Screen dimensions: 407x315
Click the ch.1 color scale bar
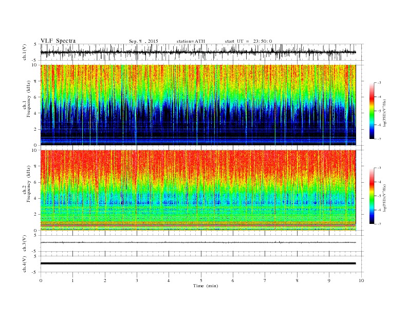click(372, 111)
